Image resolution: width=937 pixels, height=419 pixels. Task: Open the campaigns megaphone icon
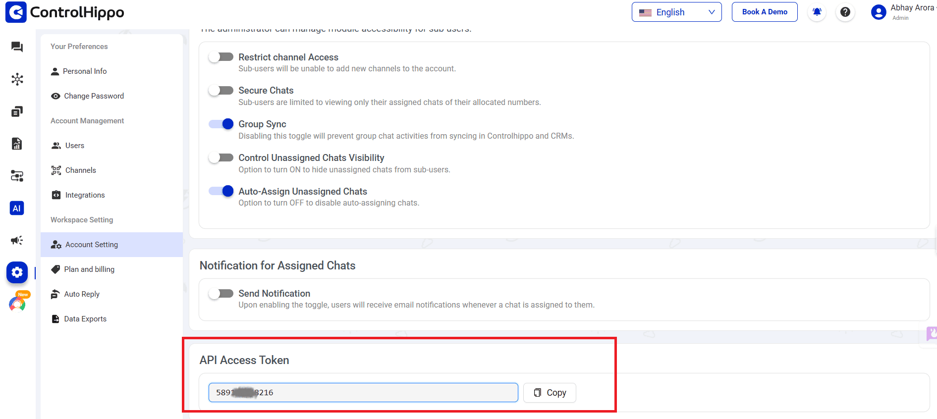[17, 240]
